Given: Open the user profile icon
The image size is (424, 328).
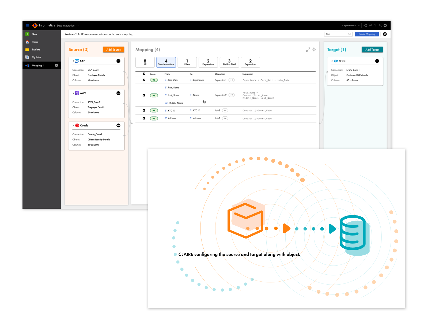Looking at the screenshot, I should 380,25.
